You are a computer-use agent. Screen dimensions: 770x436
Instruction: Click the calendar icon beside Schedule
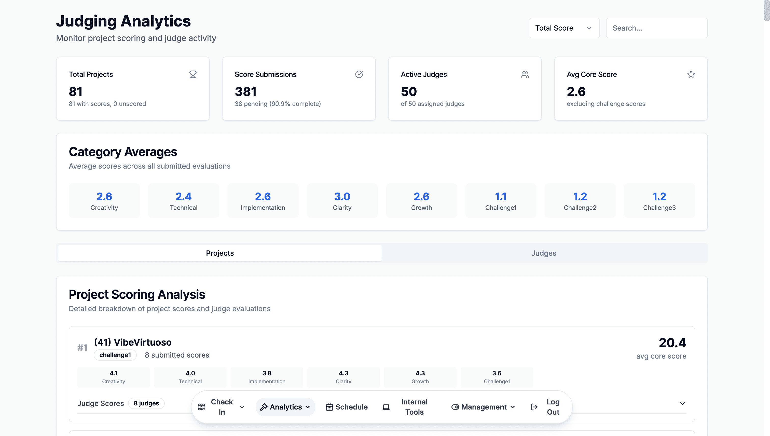coord(329,407)
